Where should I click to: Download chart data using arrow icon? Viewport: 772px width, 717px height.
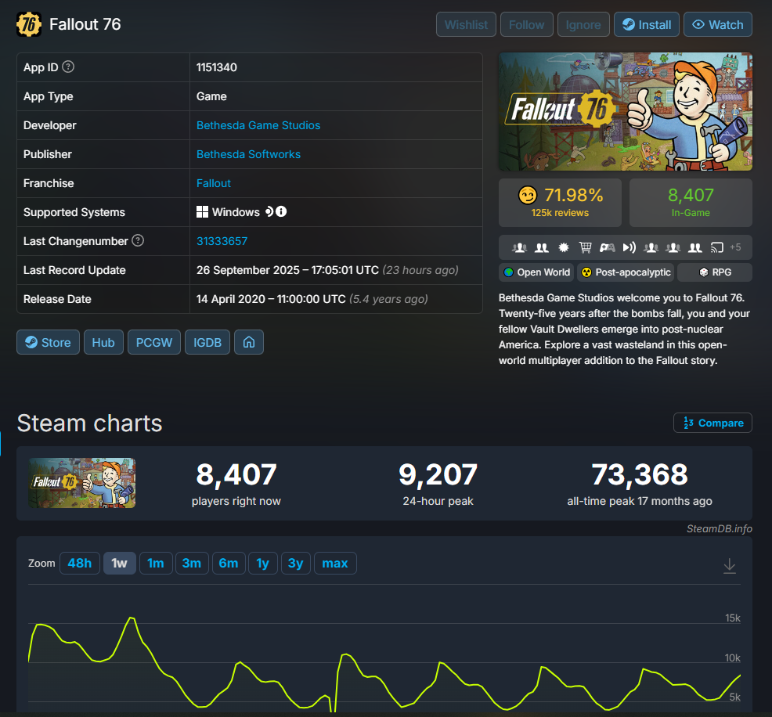coord(729,565)
